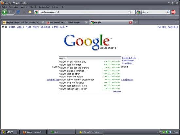This screenshot has height=135, width=180.
Task: Click the Anmelden link
Action: tap(173, 27)
